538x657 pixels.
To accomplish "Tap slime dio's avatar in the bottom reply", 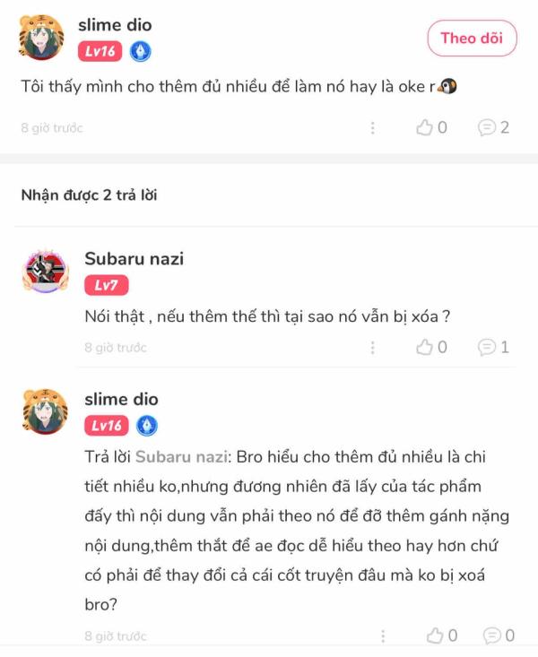I will click(45, 411).
